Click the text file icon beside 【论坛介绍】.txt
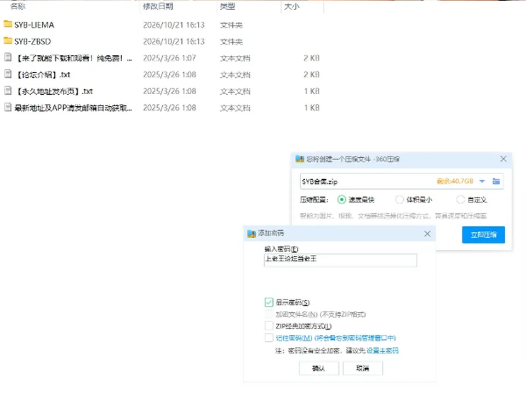 8,74
